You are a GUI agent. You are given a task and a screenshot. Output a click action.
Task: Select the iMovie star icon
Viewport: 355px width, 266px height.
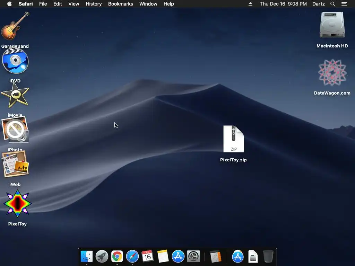coord(15,95)
